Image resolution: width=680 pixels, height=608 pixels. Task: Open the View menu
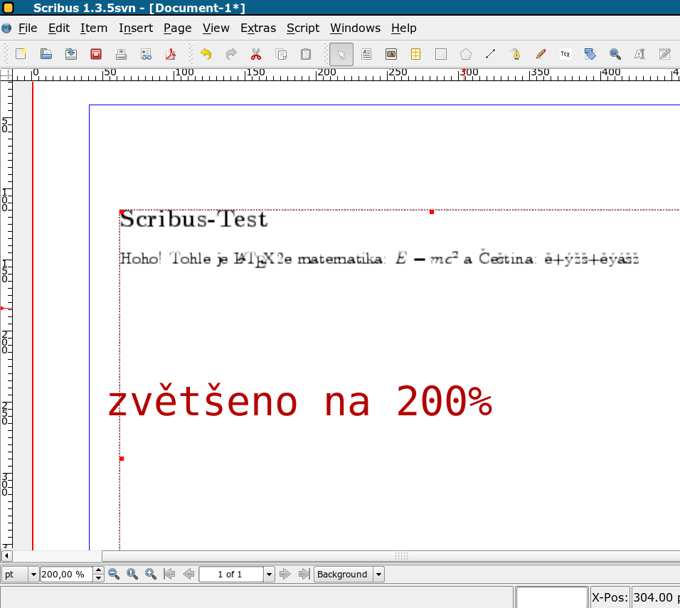click(216, 28)
